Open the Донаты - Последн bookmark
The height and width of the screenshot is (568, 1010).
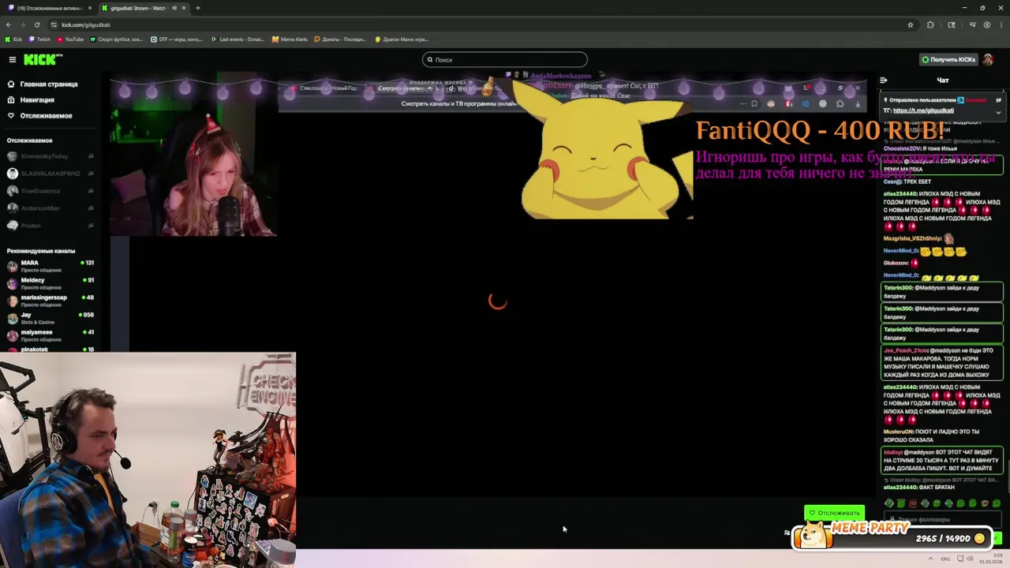click(341, 39)
